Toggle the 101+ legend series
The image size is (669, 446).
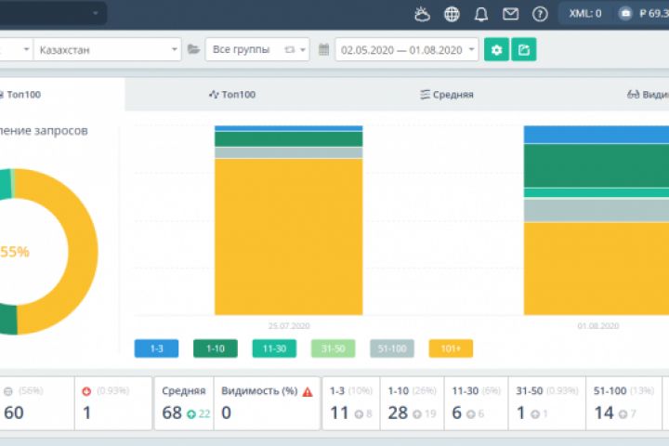tap(451, 348)
